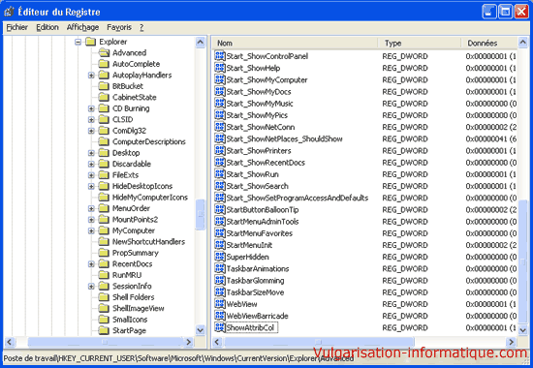Click the open folder icon of Advanced
This screenshot has width=533, height=368.
(104, 52)
